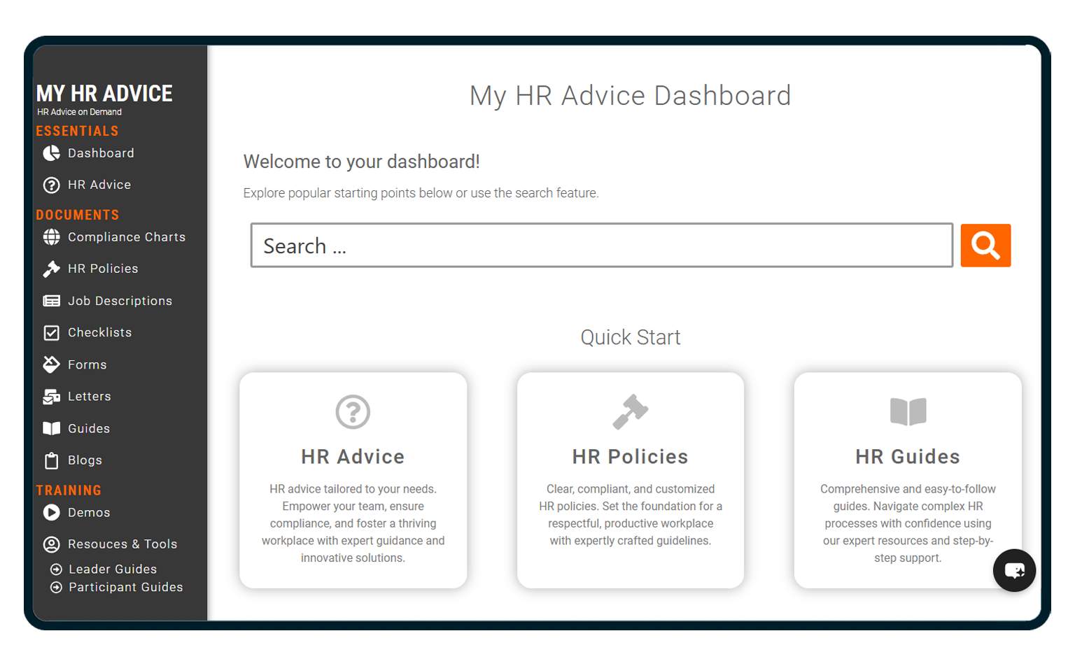Click the HR Advice Quick Start card
Screen dimensions: 1075x666
click(353, 479)
